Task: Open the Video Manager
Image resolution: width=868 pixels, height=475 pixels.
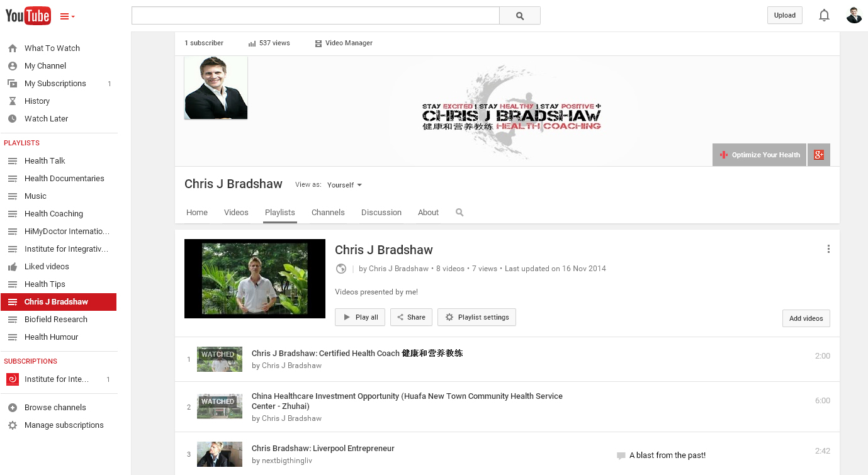Action: click(x=344, y=43)
